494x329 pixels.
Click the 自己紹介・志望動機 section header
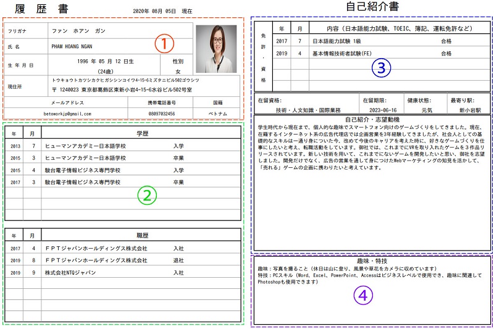click(372, 119)
